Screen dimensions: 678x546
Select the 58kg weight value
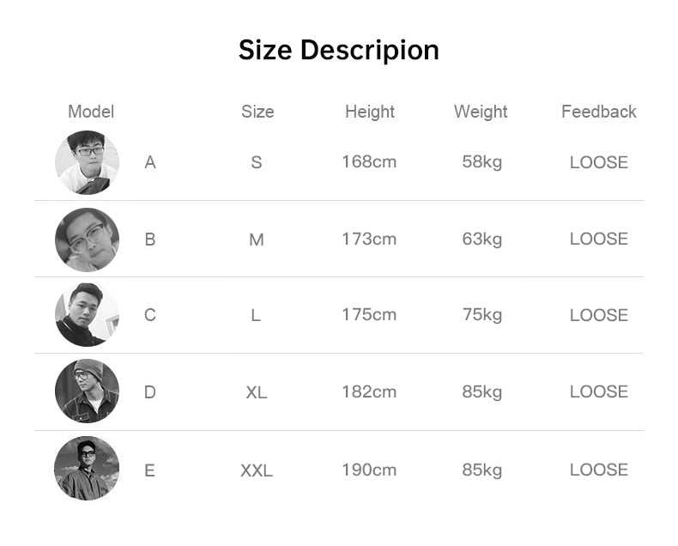482,161
